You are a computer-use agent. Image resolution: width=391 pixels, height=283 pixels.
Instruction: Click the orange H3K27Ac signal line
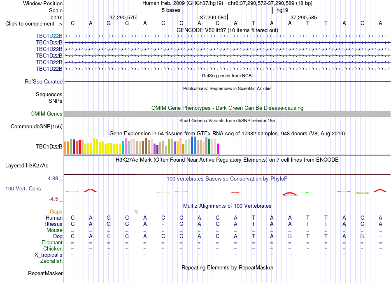coord(100,174)
